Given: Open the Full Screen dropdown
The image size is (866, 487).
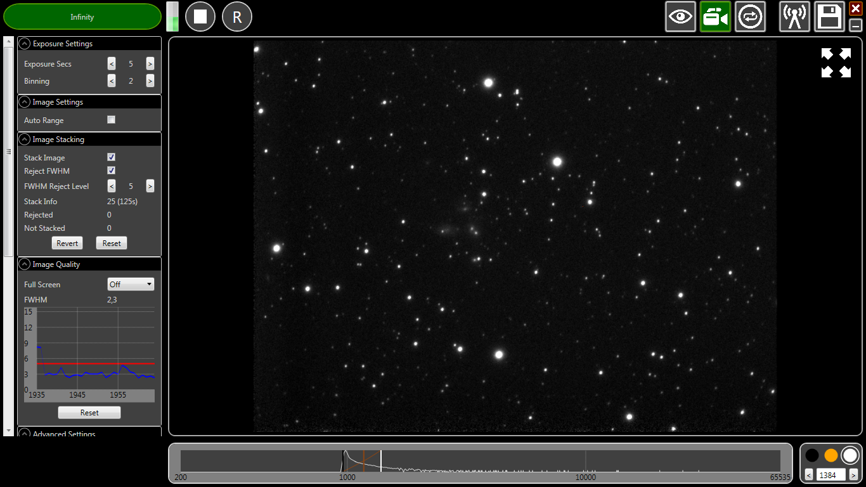Looking at the screenshot, I should pyautogui.click(x=131, y=284).
